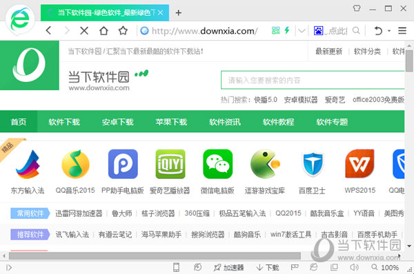Select the 当下软件园 browser tab
414x274 pixels.
click(105, 12)
